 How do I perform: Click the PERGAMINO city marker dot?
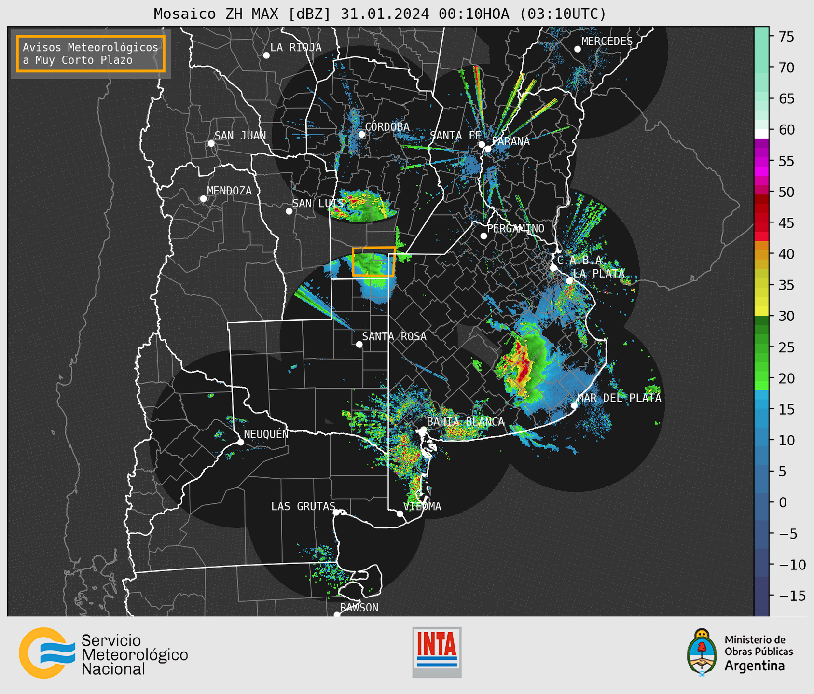[483, 236]
